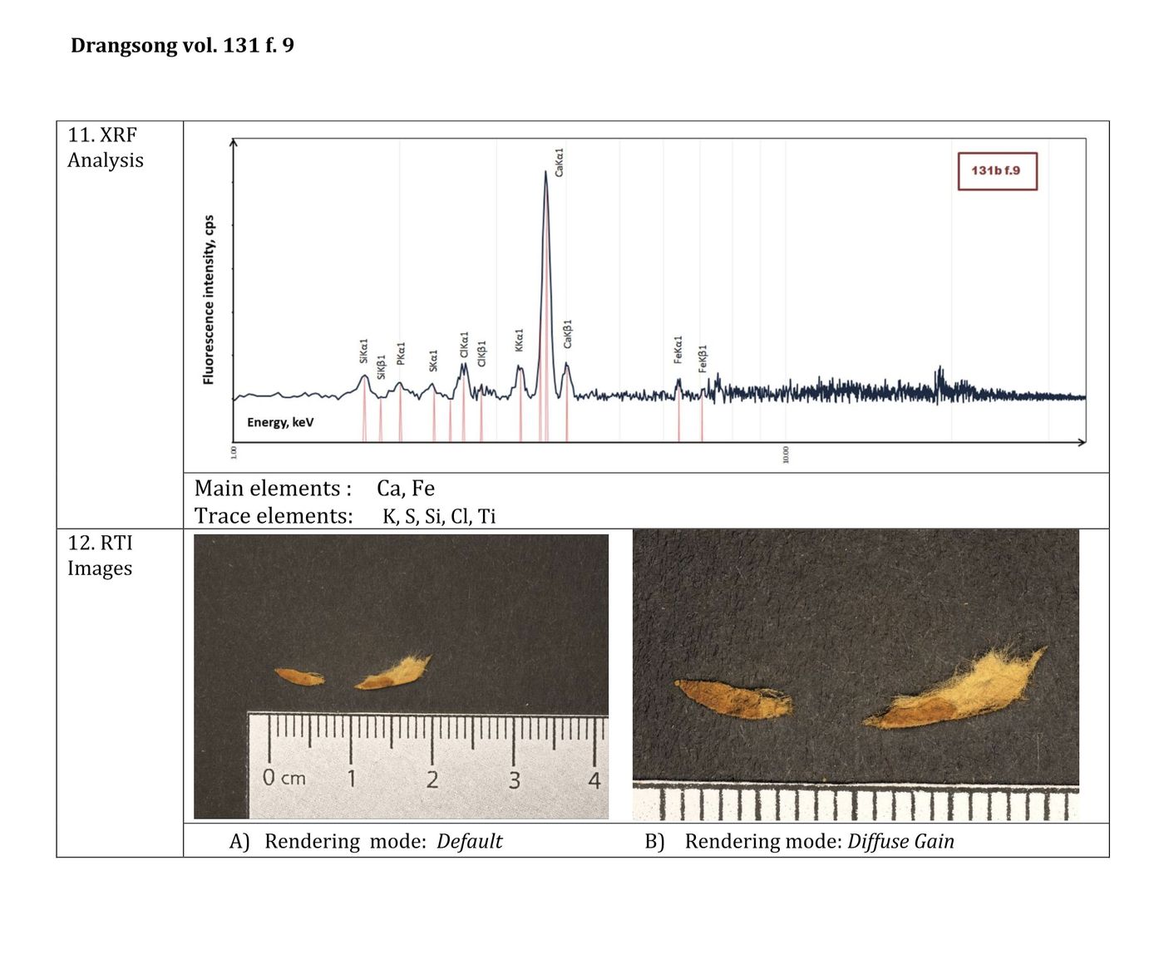Open RTI image B Diffuse Gain photo
The width and height of the screenshot is (1164, 954).
[856, 676]
